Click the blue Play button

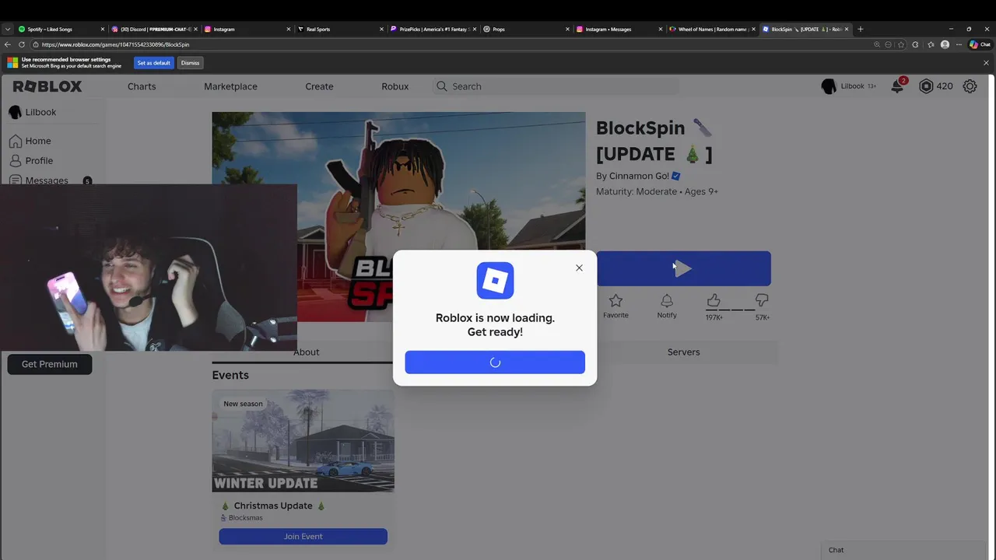coord(683,268)
